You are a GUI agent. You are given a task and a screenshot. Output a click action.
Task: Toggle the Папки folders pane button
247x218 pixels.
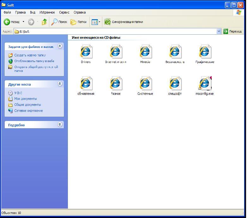pos(78,22)
